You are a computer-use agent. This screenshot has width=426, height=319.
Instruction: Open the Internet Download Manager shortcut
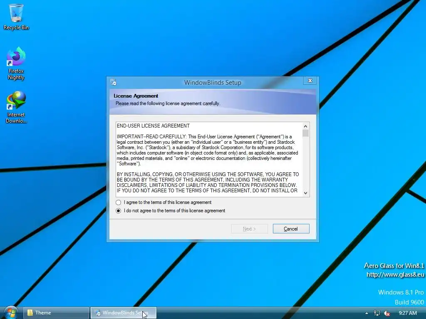[16, 107]
